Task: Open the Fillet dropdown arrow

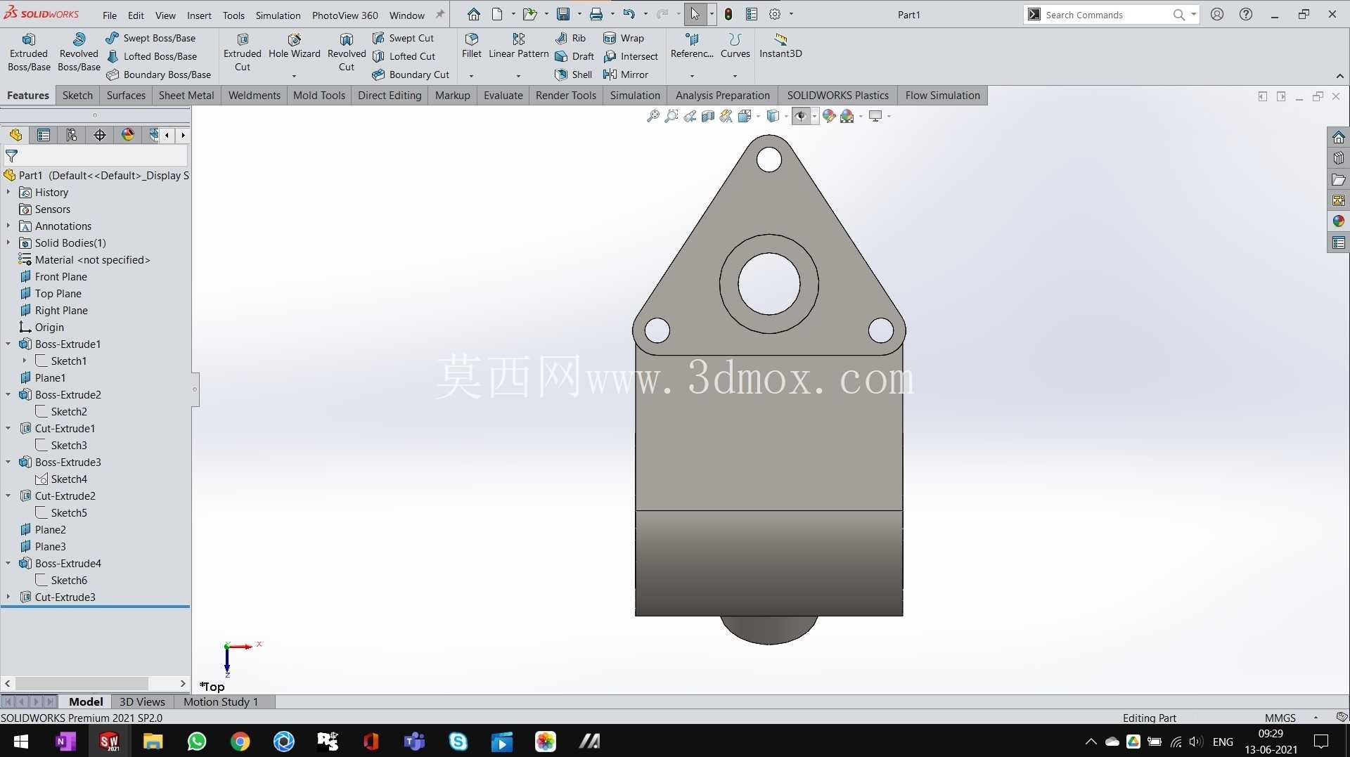Action: click(471, 76)
